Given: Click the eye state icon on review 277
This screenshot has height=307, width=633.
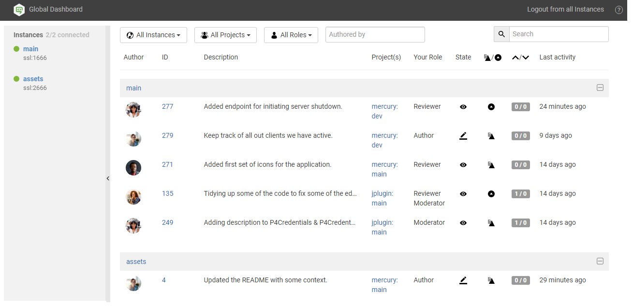Looking at the screenshot, I should pos(463,107).
